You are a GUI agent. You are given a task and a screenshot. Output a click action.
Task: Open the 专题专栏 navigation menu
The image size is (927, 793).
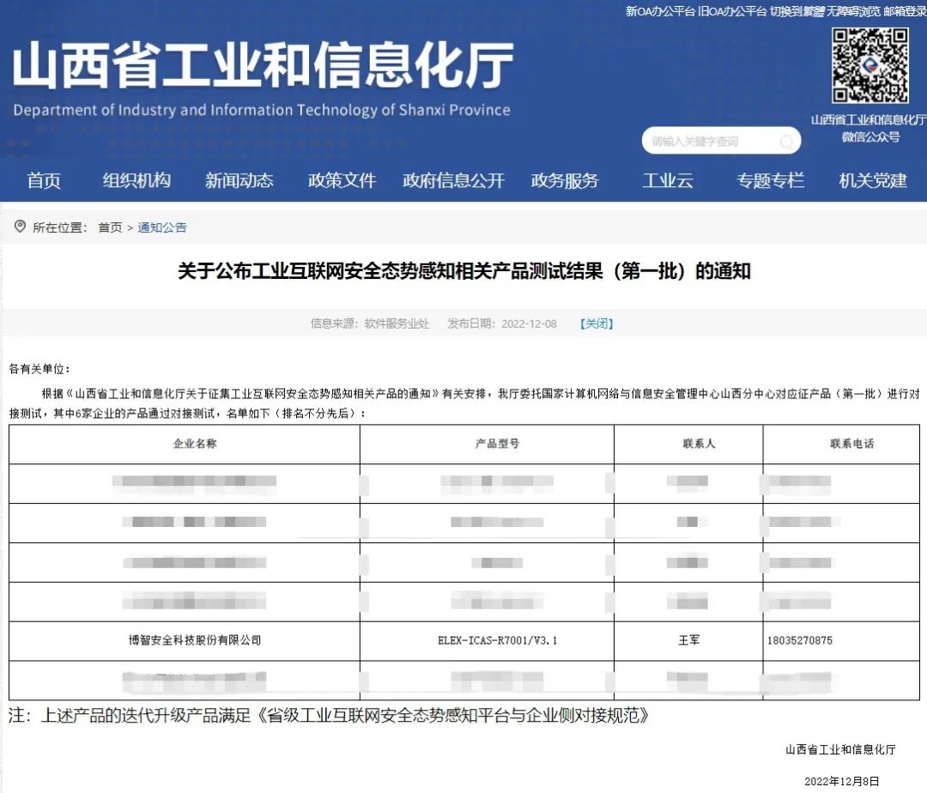pyautogui.click(x=770, y=180)
